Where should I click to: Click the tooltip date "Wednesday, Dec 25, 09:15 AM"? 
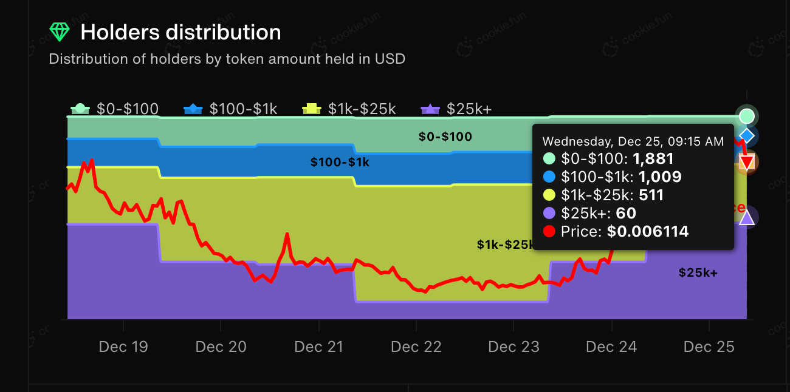click(x=633, y=141)
